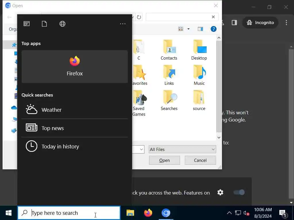Change the view layout icon in the dialog
This screenshot has width=294, height=220.
click(181, 29)
